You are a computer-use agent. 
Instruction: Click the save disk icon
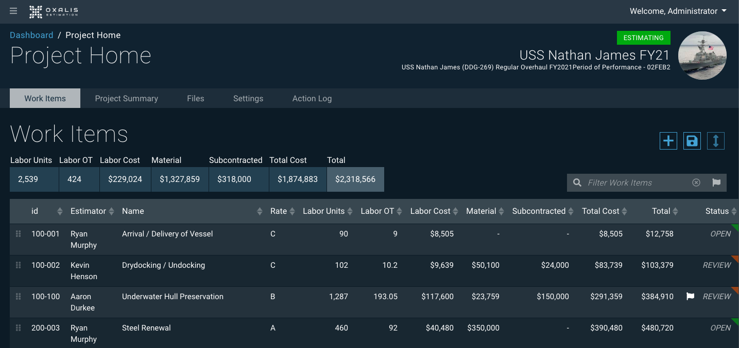pyautogui.click(x=692, y=141)
